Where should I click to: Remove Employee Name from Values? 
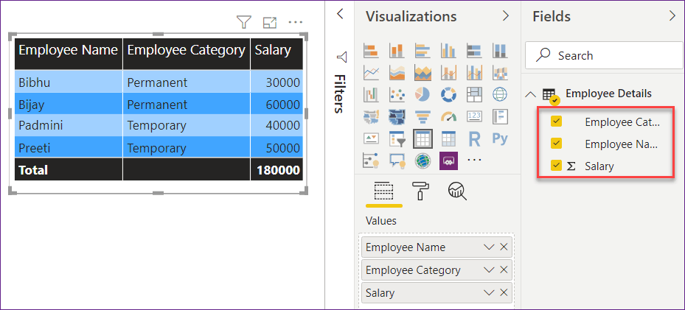coord(504,247)
